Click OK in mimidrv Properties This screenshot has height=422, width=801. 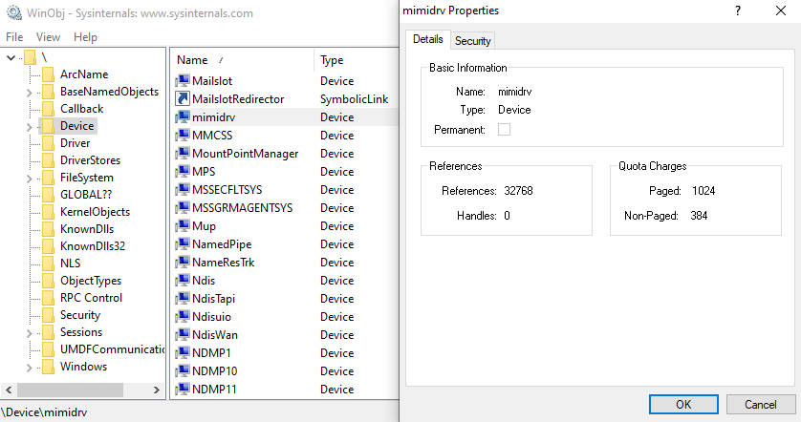pos(683,405)
